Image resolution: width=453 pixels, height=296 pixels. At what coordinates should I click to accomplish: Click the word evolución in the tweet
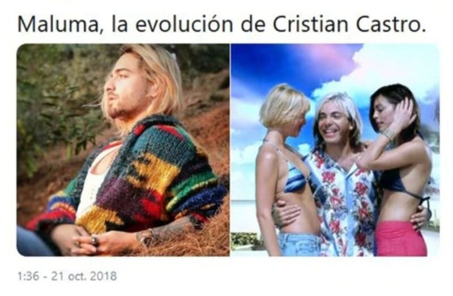pyautogui.click(x=185, y=24)
